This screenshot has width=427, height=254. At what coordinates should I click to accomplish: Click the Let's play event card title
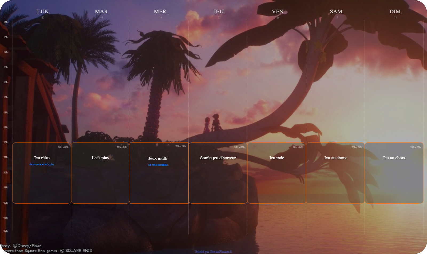pyautogui.click(x=100, y=158)
